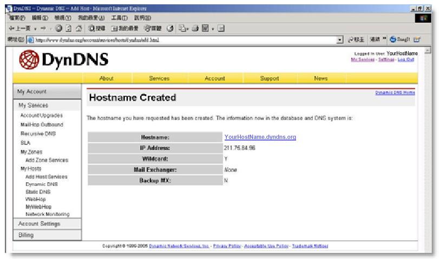The height and width of the screenshot is (259, 439).
Task: Open the YourHostName.dyndns.org link
Action: tap(260, 137)
